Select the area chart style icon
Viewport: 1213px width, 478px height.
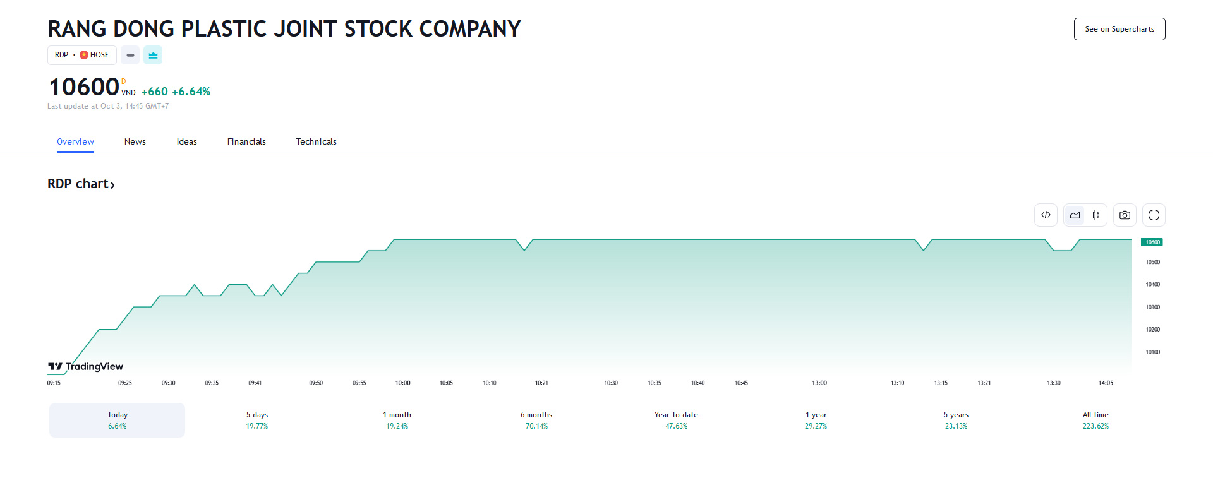[1074, 215]
